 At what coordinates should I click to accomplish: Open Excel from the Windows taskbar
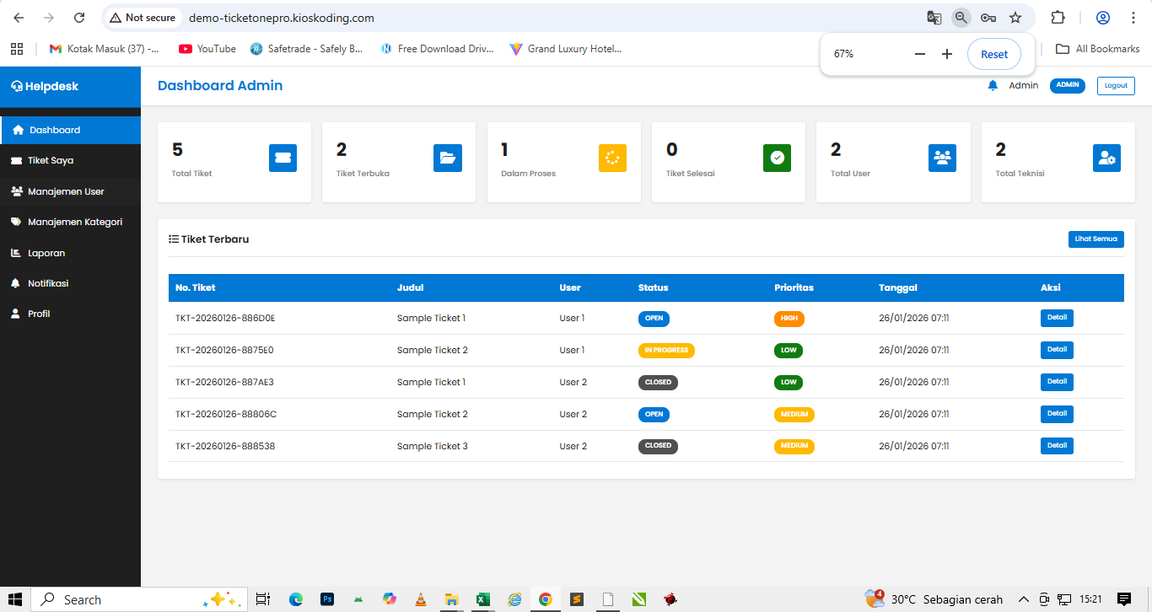pos(482,599)
